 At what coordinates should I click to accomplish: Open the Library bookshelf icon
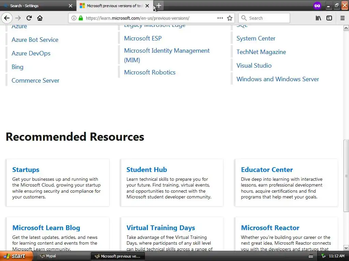pyautogui.click(x=318, y=18)
